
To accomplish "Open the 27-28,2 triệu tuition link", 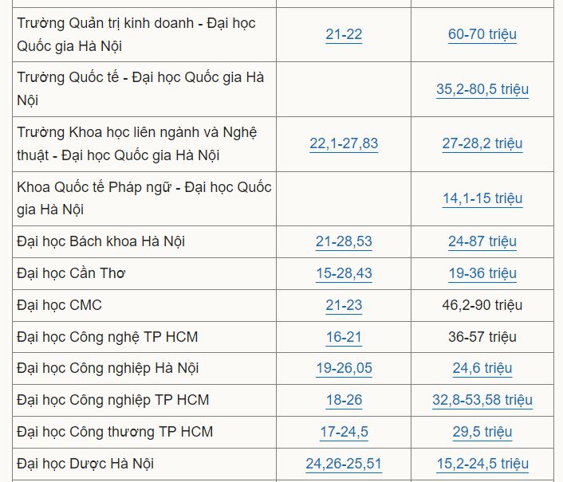I will pos(482,143).
